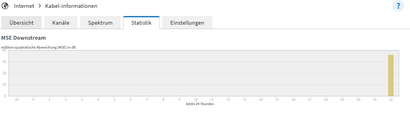Switch to the Übersicht tab
410x130 pixels.
(x=21, y=23)
